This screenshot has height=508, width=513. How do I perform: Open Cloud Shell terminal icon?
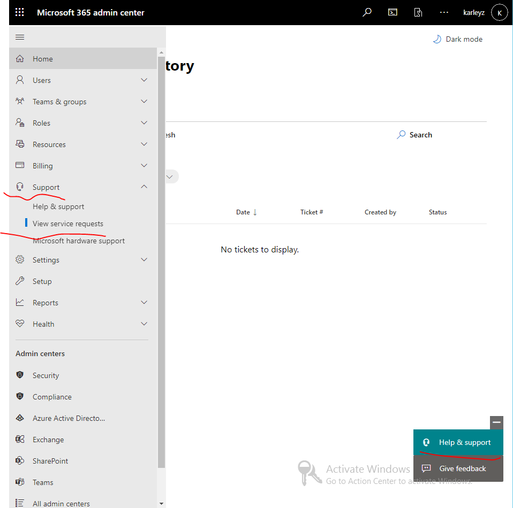click(393, 12)
